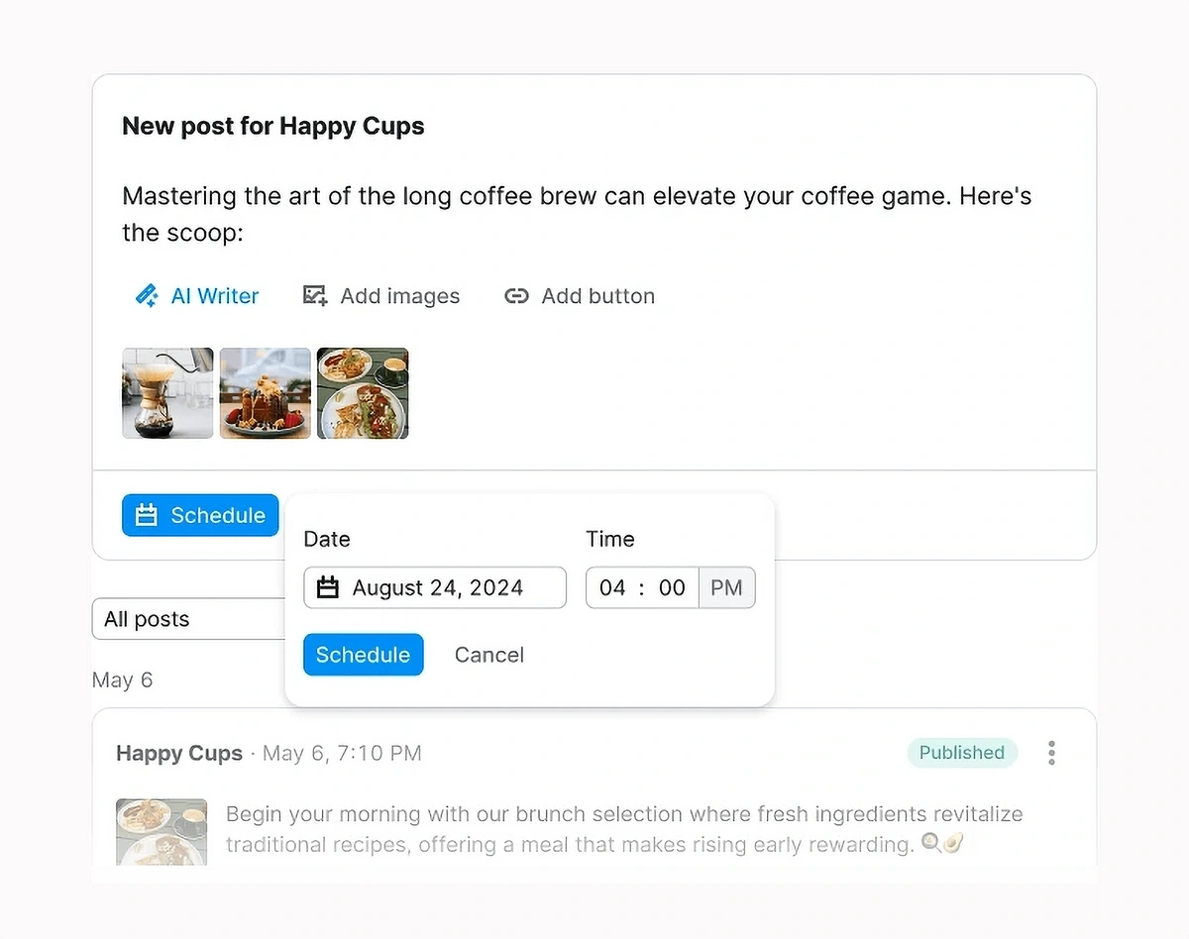Click the calendar icon in date field

(328, 587)
